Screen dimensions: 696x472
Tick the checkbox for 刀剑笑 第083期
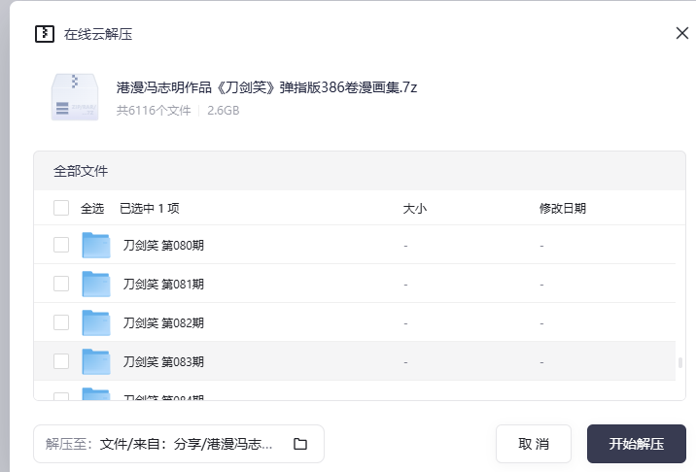(61, 361)
